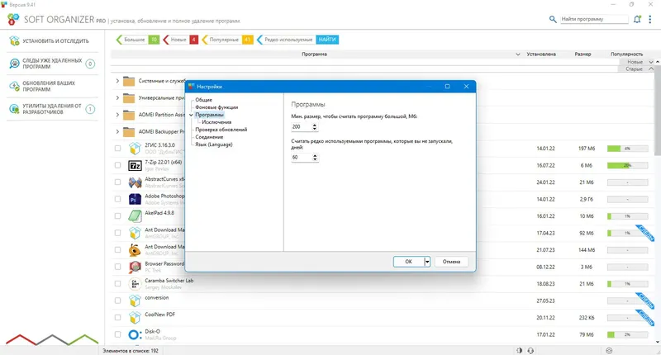Image resolution: width=661 pixels, height=355 pixels.
Task: Click the 'Отмена' button
Action: [451, 262]
